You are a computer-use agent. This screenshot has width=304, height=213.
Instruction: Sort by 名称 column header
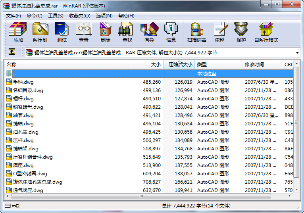click(x=68, y=65)
